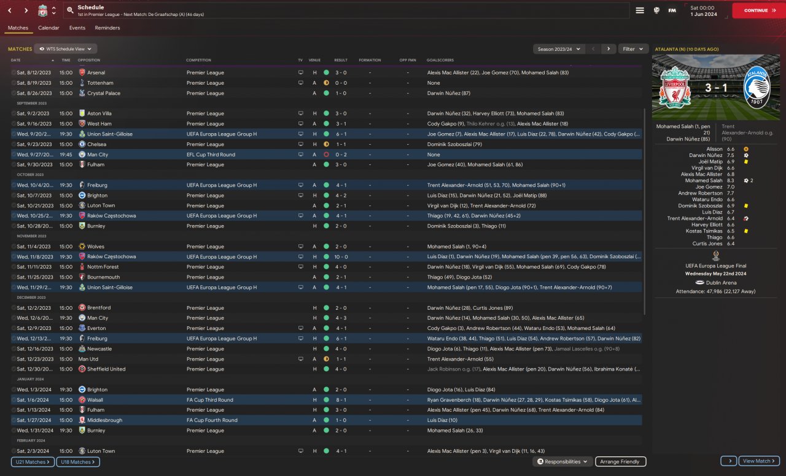Open the Responsibilities dropdown
The height and width of the screenshot is (476, 786).
pos(562,461)
